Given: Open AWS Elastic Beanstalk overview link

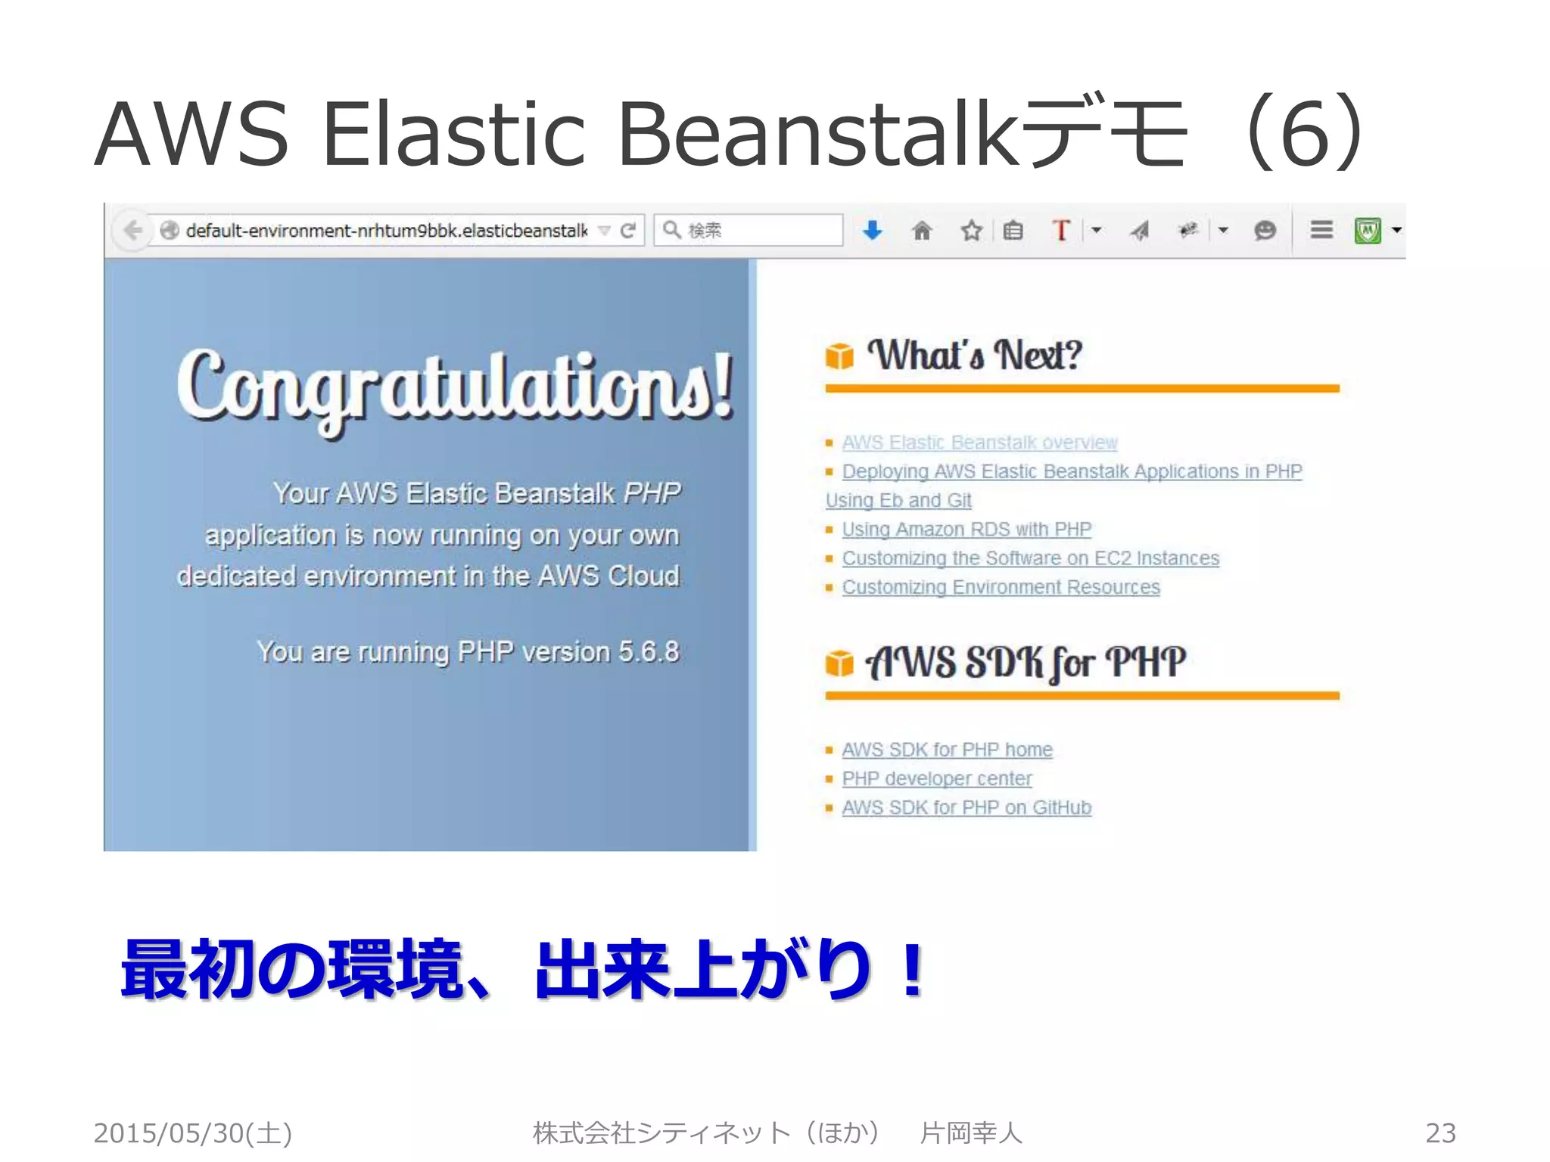Looking at the screenshot, I should [979, 443].
